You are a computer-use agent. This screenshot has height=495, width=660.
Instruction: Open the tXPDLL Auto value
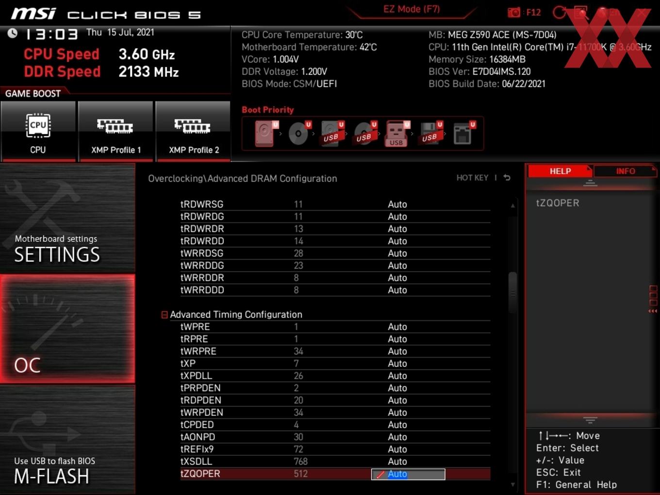(x=397, y=376)
